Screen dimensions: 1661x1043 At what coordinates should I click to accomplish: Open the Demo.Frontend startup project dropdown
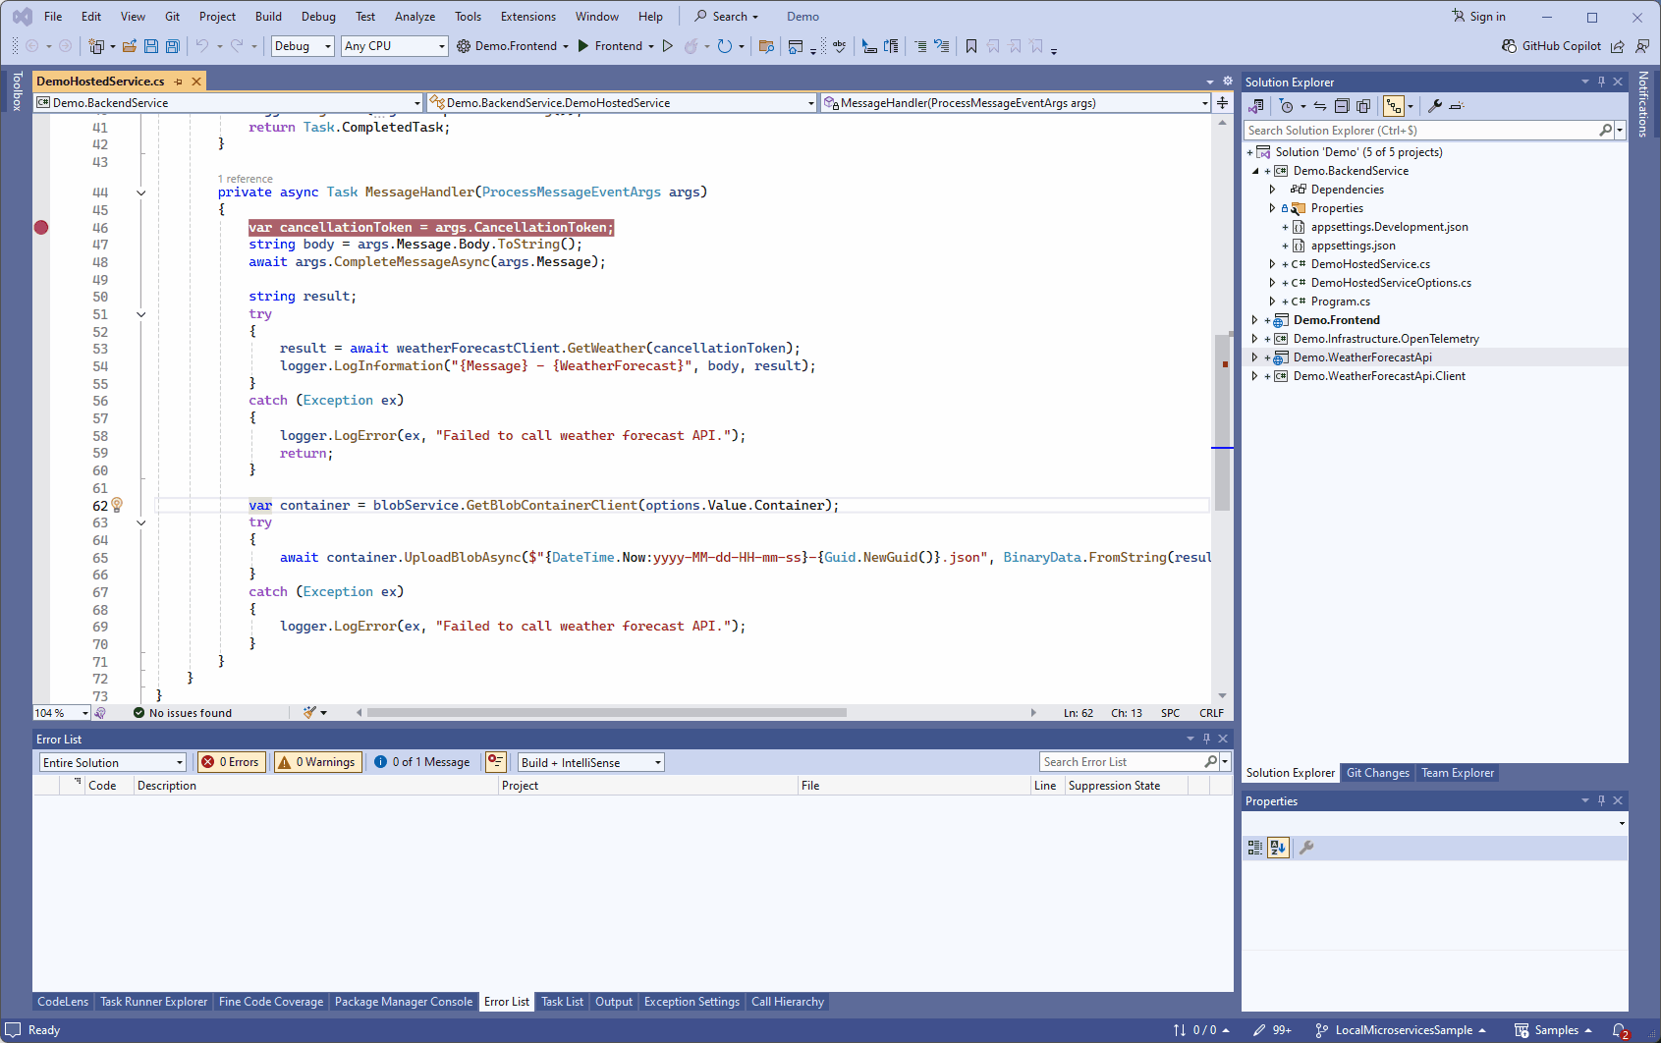point(566,46)
